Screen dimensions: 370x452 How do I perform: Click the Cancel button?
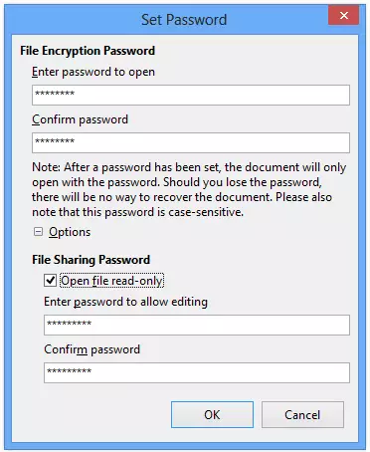[x=302, y=414]
